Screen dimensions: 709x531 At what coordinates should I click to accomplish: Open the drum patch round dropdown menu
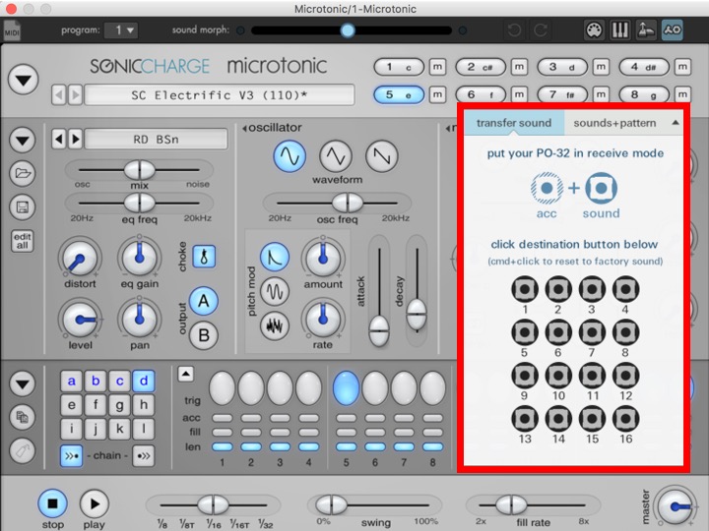23,140
